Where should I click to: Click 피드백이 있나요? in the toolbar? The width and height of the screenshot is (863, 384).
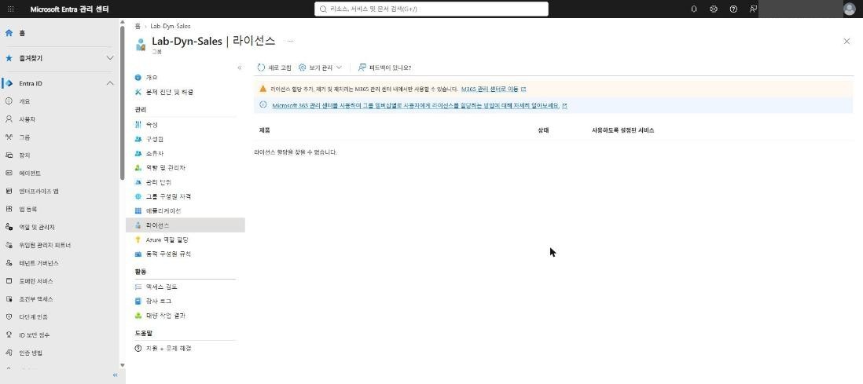[384, 68]
